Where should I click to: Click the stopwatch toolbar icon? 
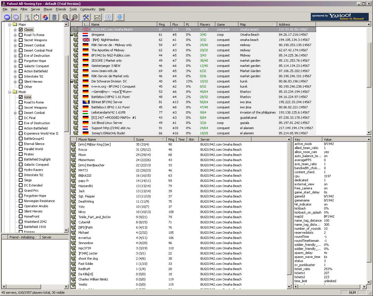point(36,17)
